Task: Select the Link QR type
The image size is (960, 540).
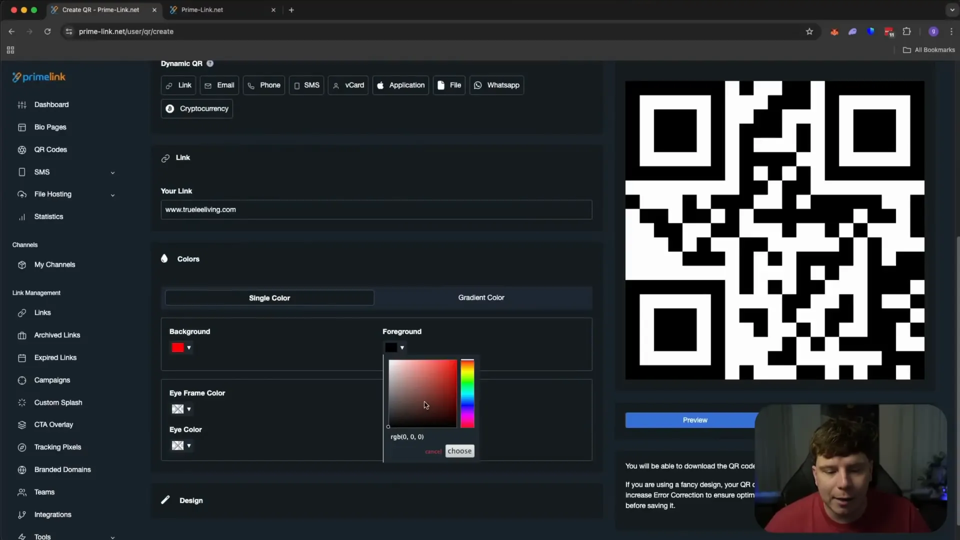Action: [x=178, y=85]
